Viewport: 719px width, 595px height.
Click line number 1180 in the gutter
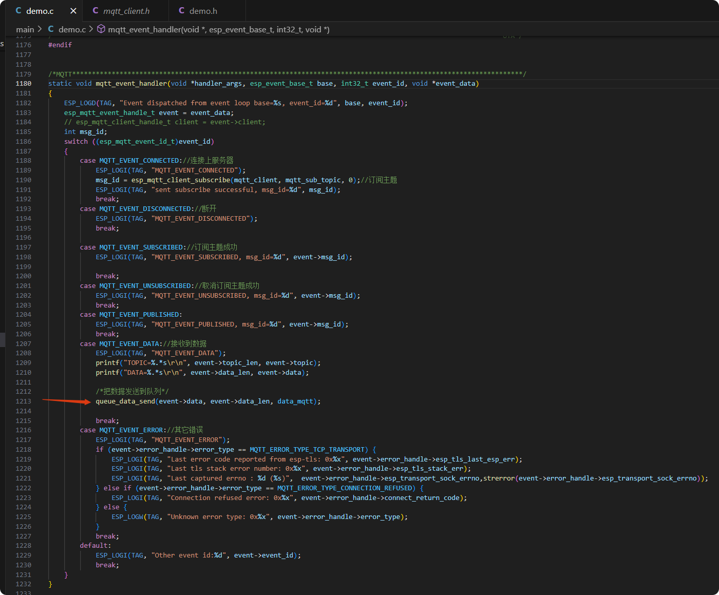click(24, 84)
